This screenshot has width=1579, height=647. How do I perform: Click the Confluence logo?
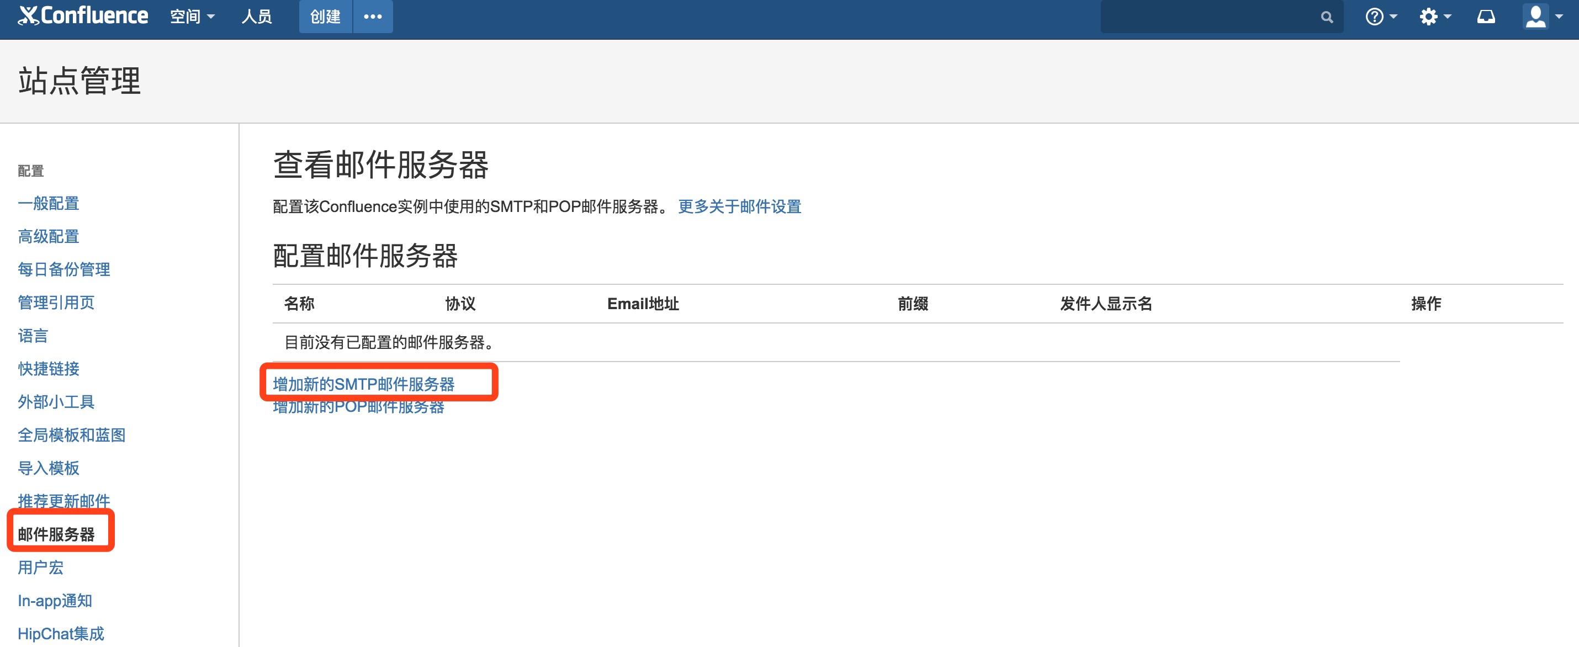pyautogui.click(x=83, y=16)
